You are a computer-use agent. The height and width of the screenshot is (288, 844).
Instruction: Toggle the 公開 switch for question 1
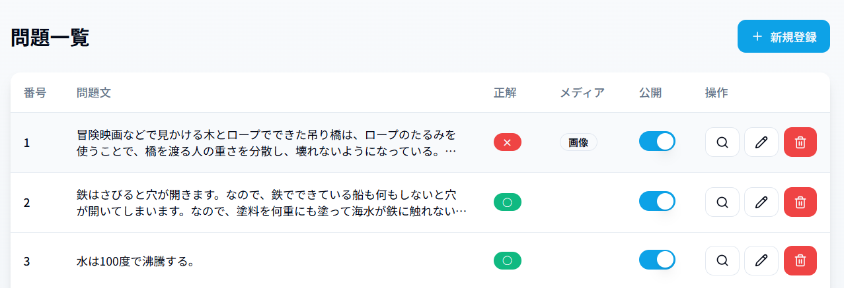657,142
